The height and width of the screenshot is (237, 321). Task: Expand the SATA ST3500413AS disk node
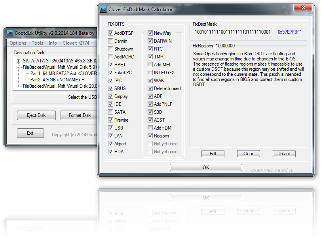tap(19, 61)
